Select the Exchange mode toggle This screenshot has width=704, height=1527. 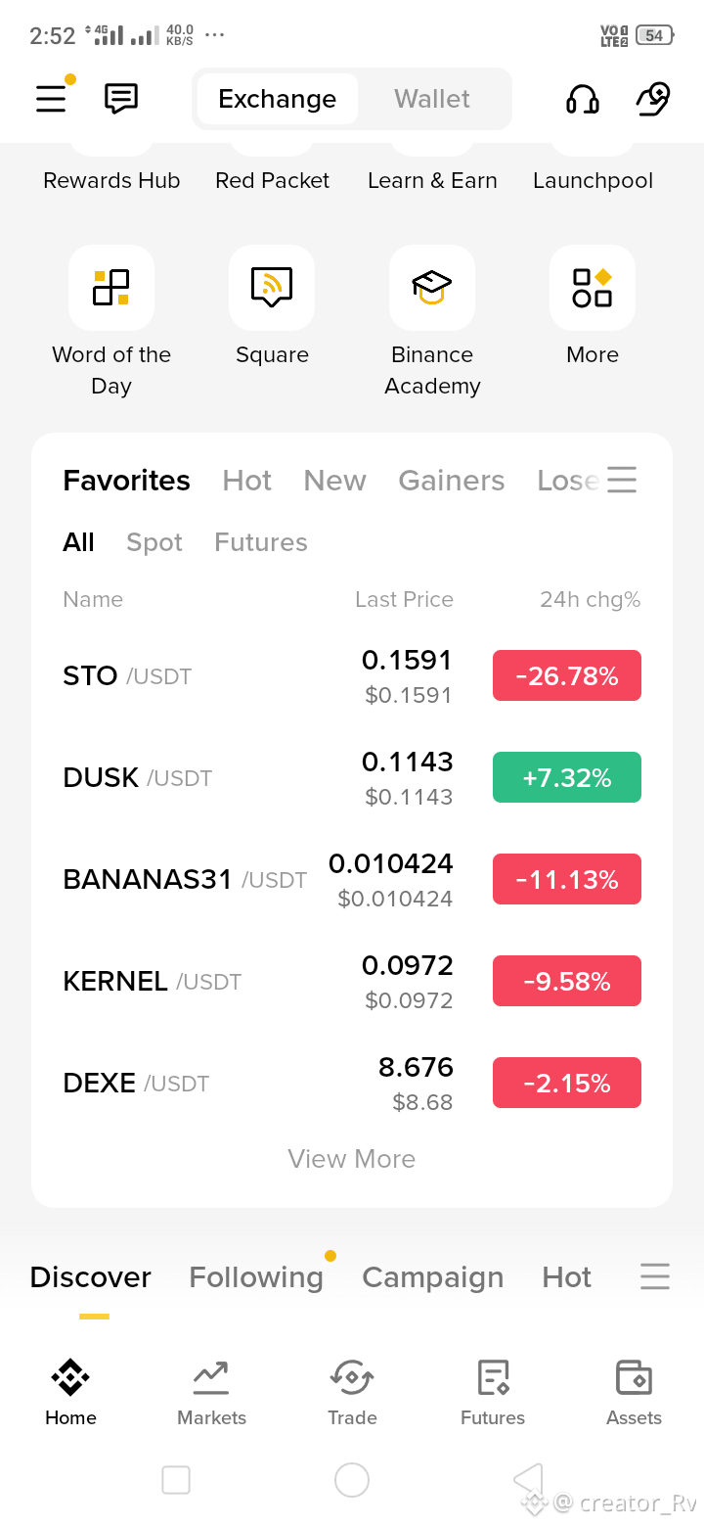tap(278, 99)
